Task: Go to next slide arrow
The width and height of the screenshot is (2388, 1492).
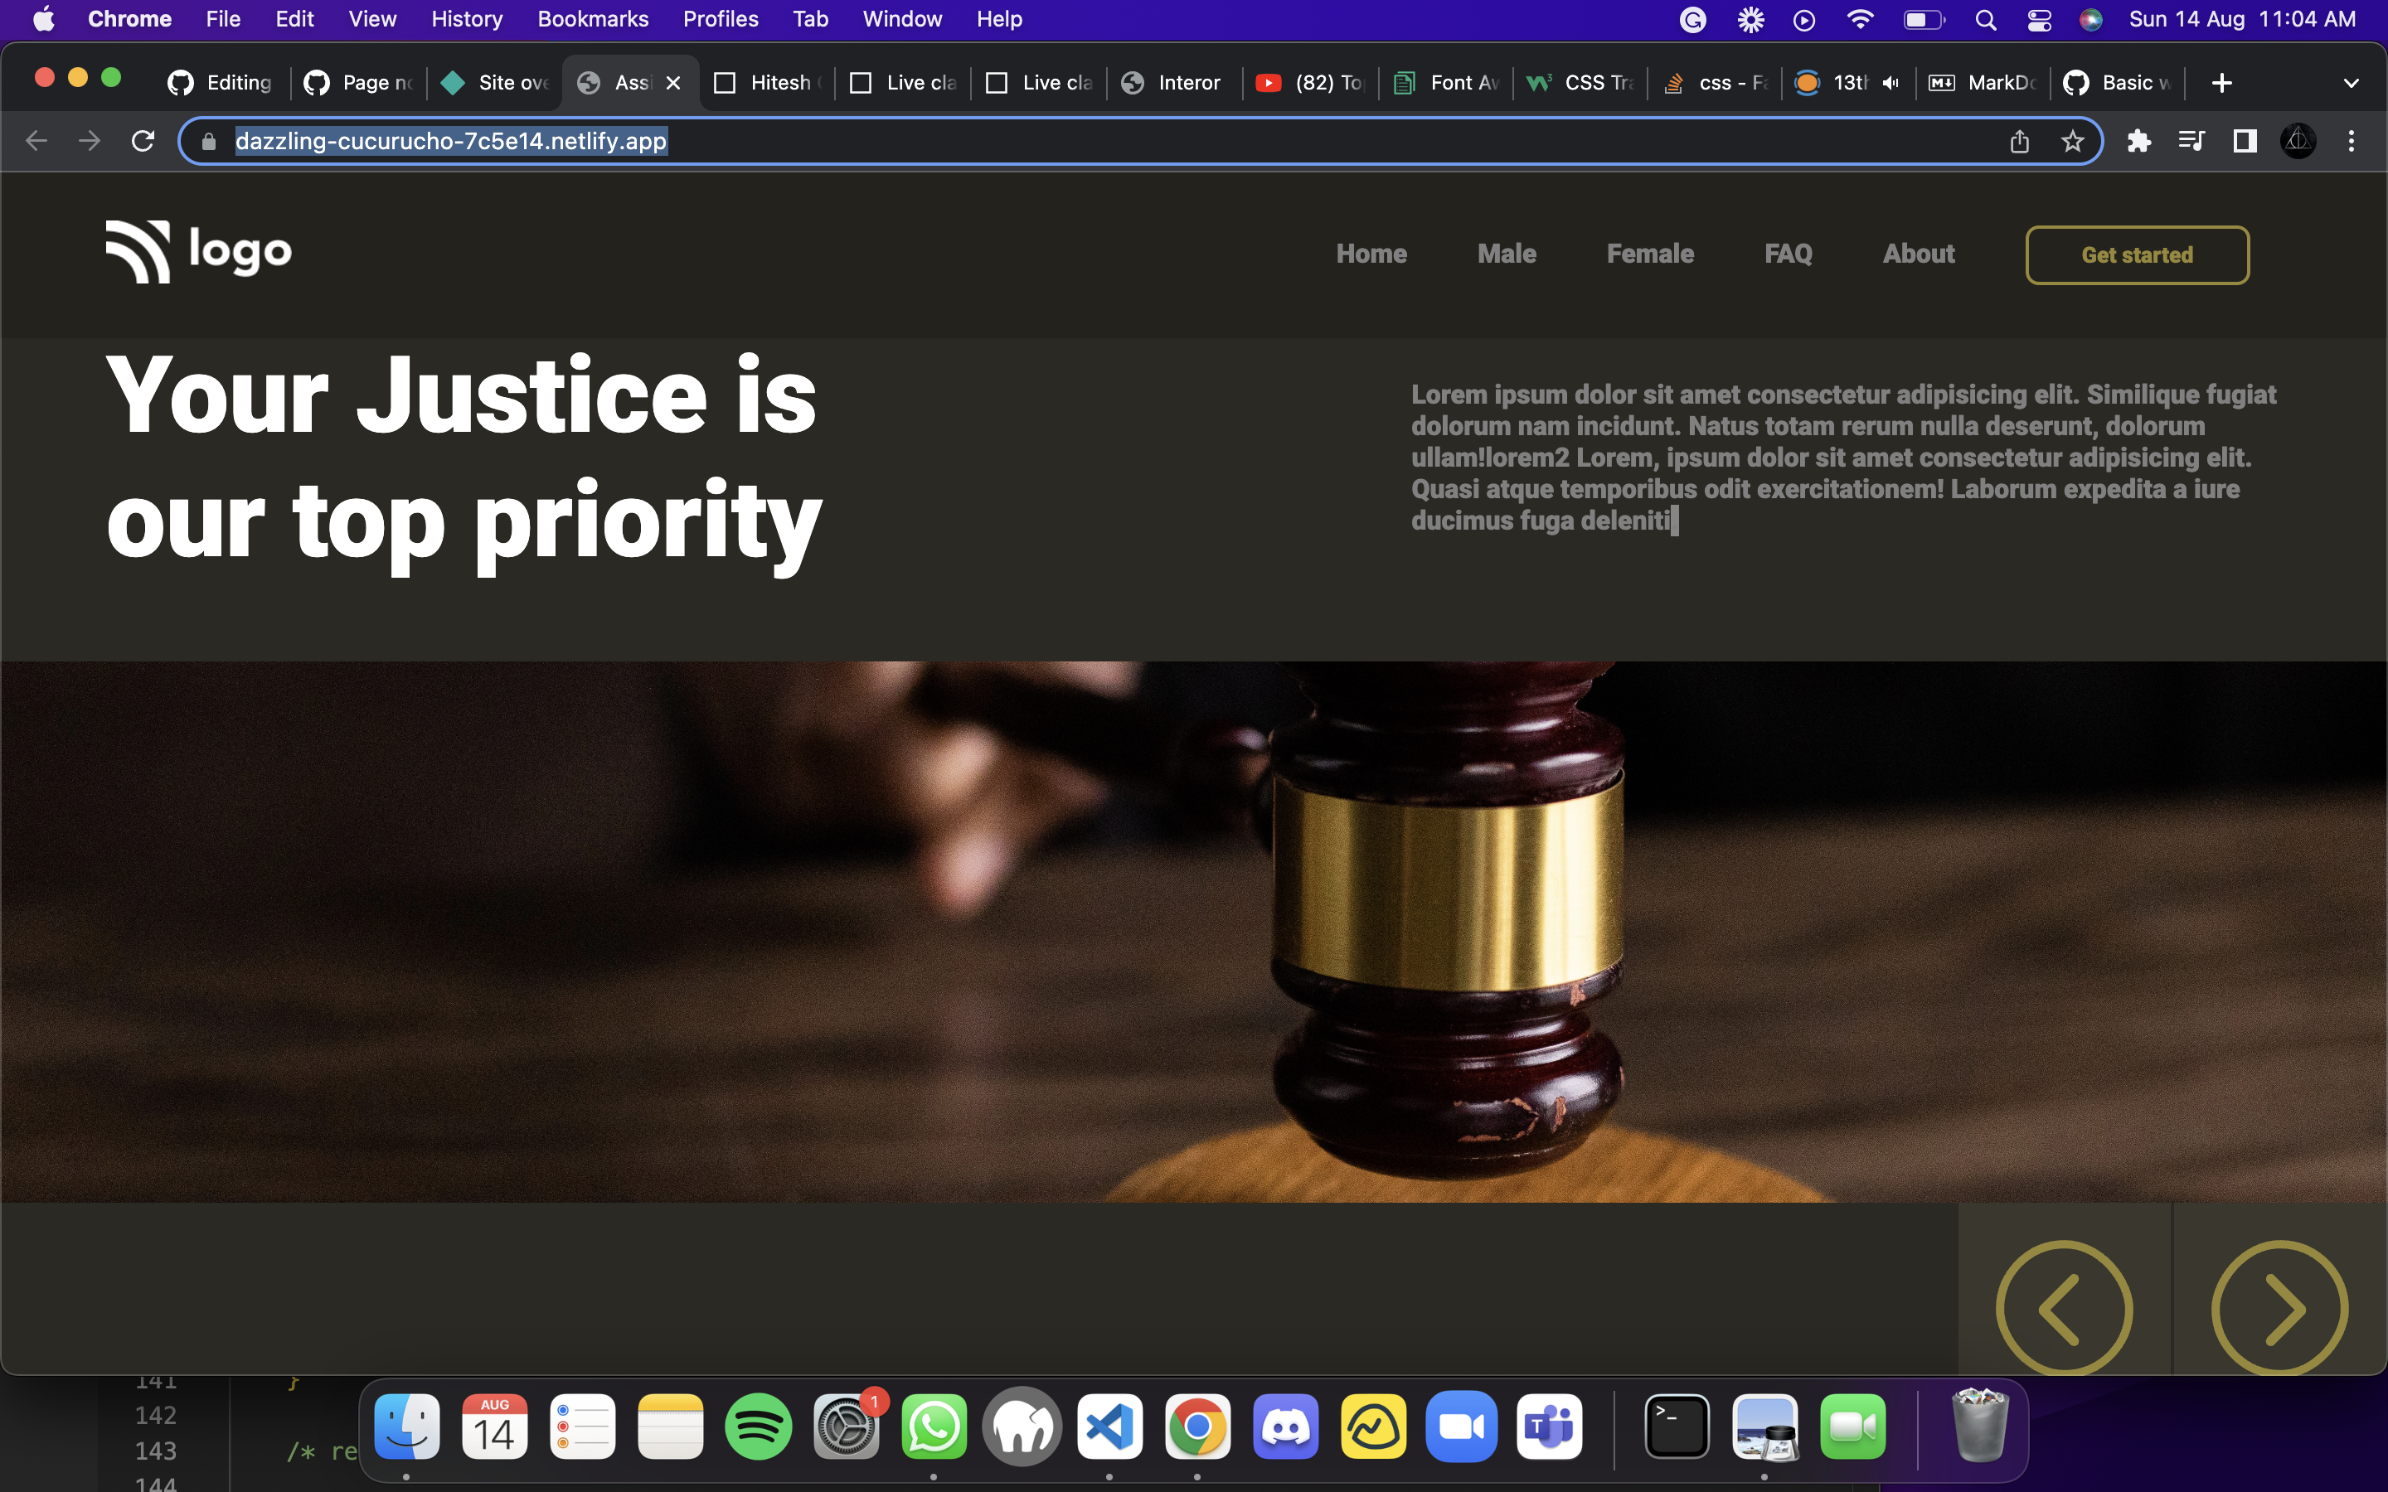Action: [2279, 1307]
